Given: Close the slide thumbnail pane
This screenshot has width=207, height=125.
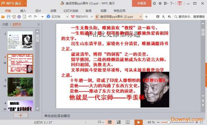Looking at the screenshot, I should pos(38,24).
